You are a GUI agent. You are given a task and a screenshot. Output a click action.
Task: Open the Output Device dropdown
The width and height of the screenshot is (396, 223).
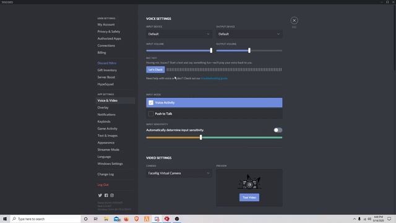tap(249, 34)
